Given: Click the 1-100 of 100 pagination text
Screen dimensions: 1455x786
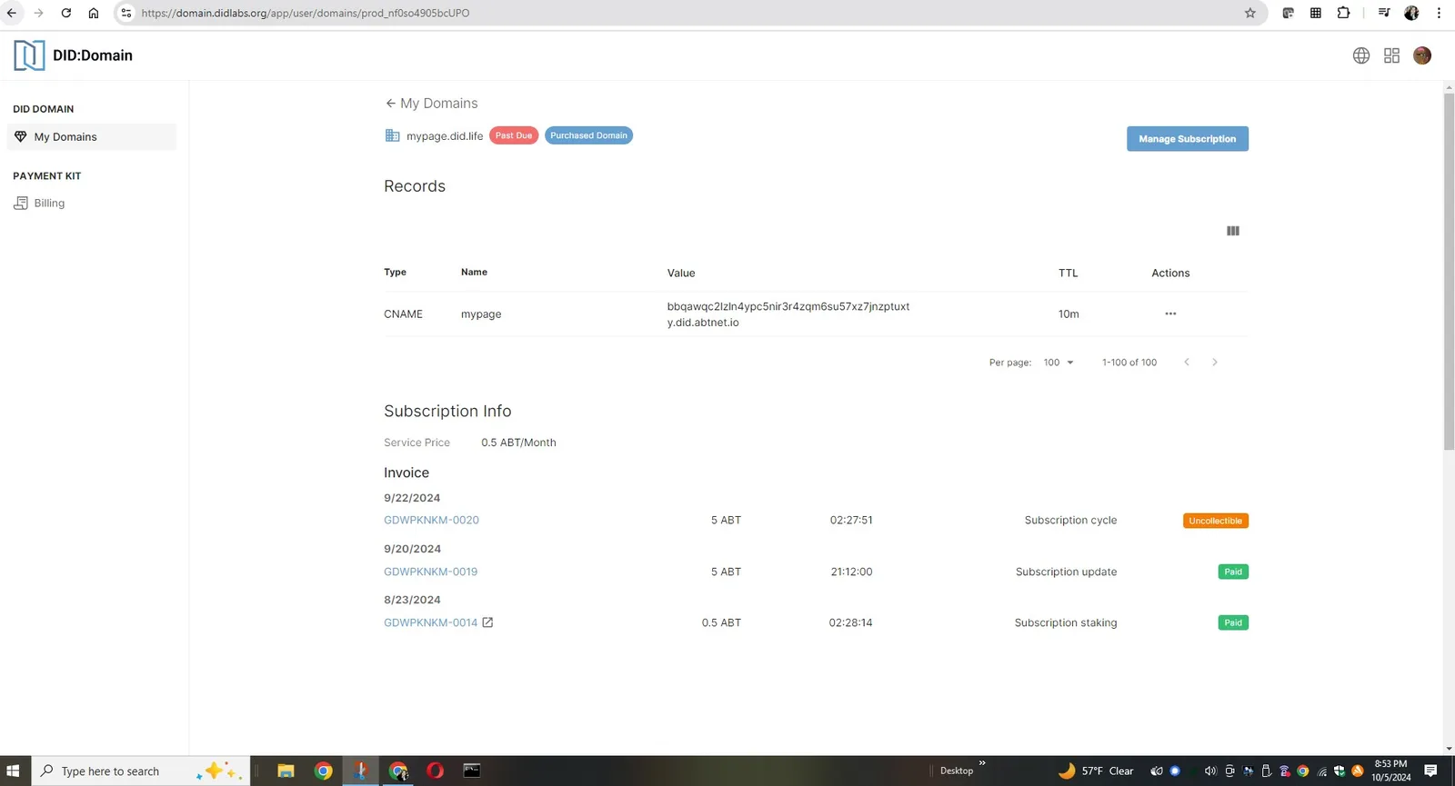Looking at the screenshot, I should pos(1129,363).
